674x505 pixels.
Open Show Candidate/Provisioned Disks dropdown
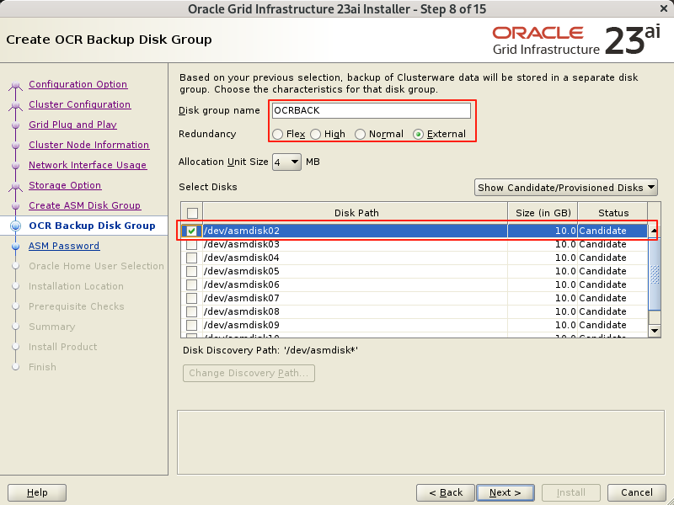click(x=565, y=188)
